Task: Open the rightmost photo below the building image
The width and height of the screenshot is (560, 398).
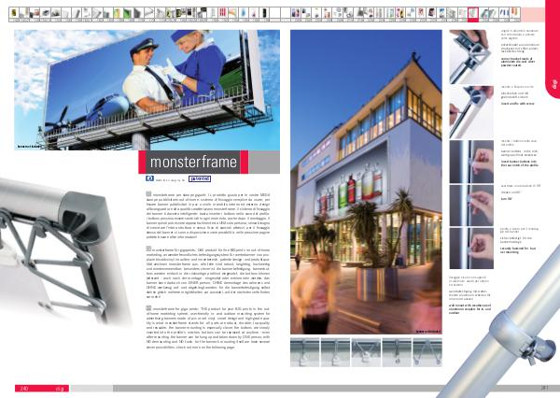Action: click(x=427, y=352)
